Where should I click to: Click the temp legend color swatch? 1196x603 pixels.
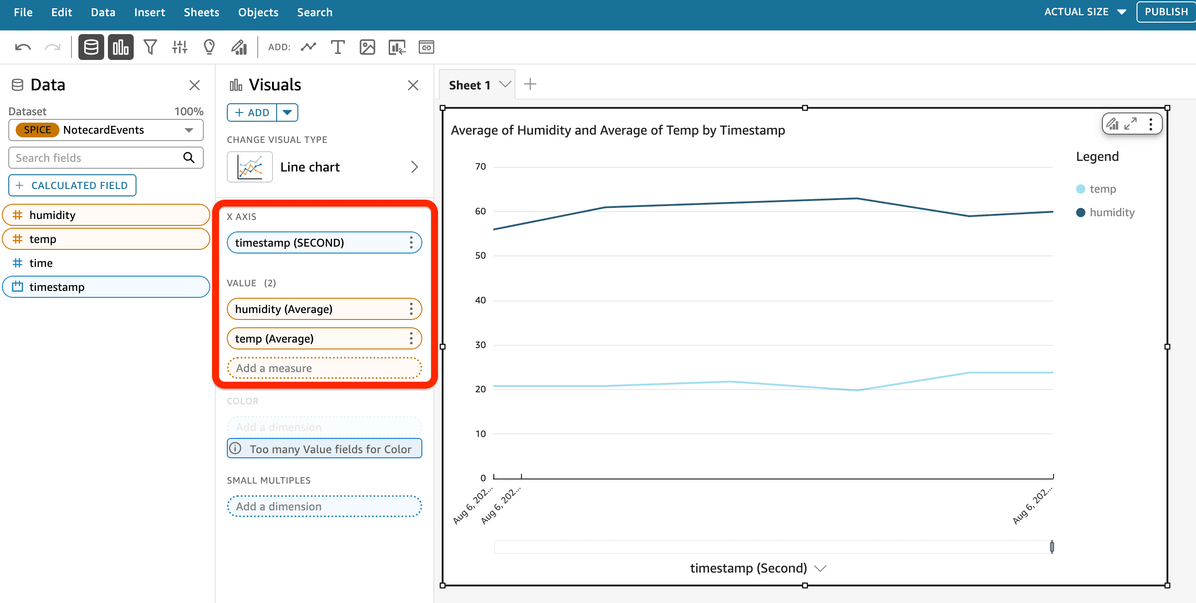click(x=1081, y=189)
